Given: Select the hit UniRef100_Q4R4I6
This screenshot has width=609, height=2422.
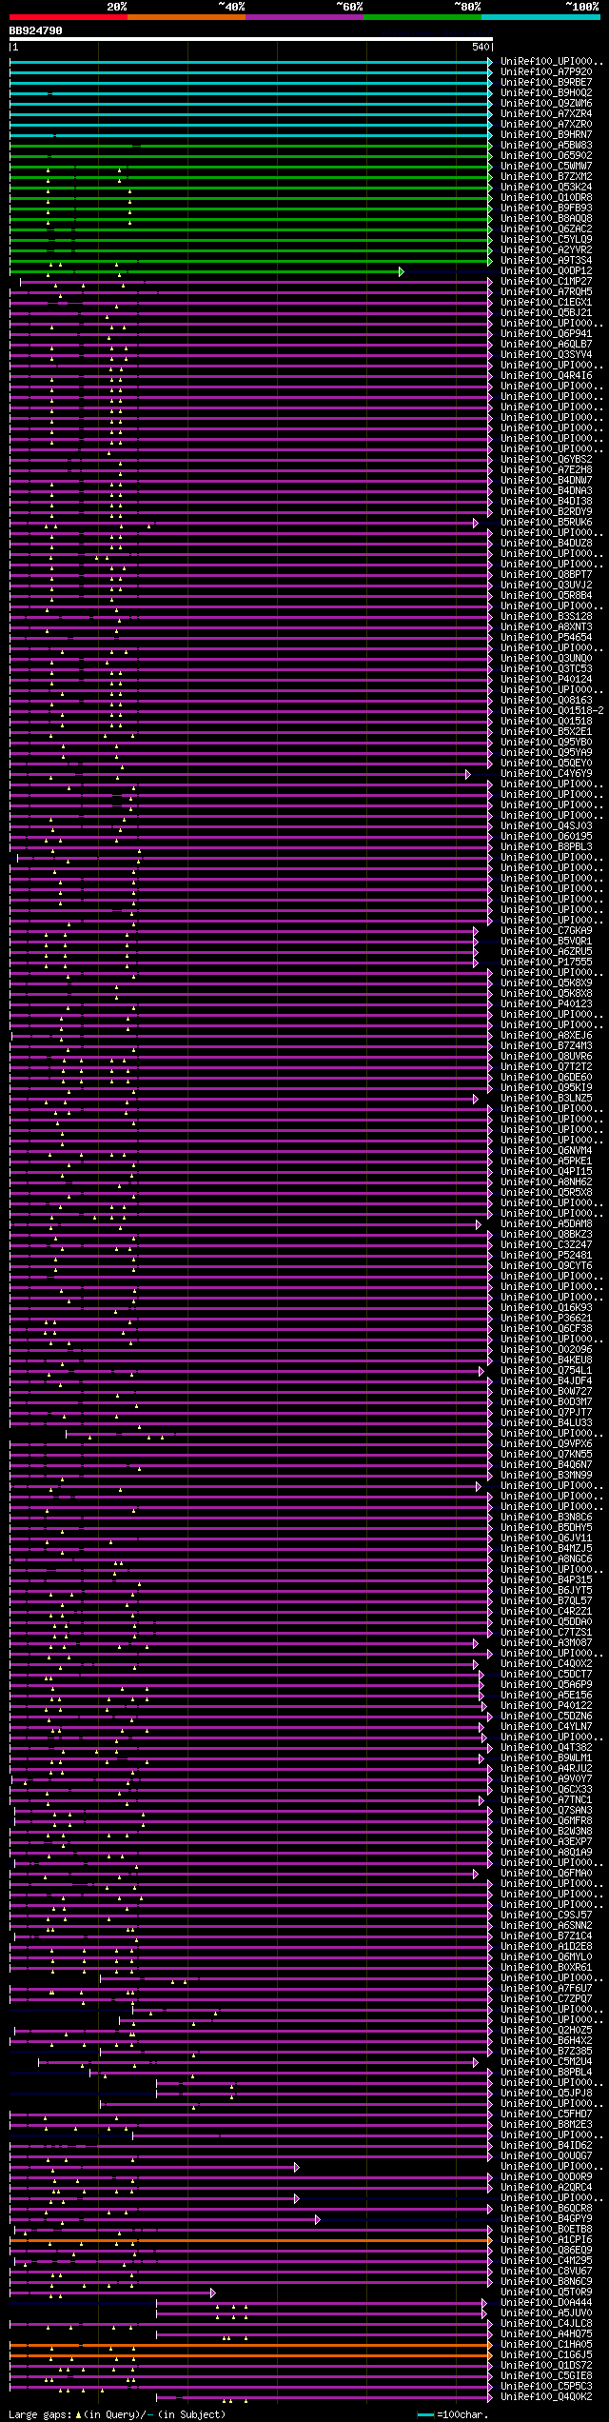Looking at the screenshot, I should pos(546,376).
